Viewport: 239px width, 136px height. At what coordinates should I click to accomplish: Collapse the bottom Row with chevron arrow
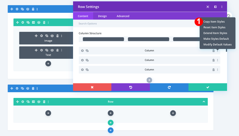(x=204, y=102)
